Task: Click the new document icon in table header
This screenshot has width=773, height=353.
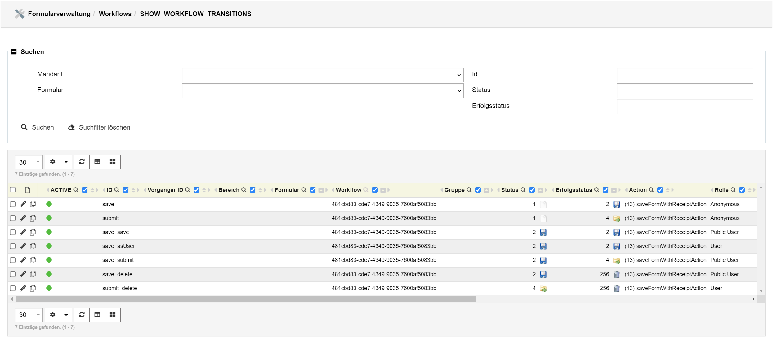Action: click(x=27, y=190)
